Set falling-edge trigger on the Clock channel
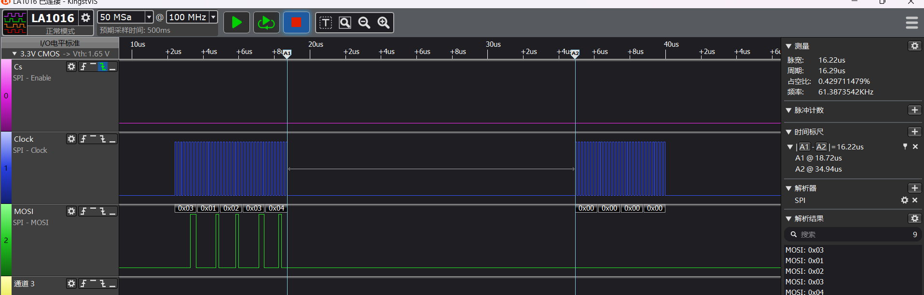Screen dimensions: 924x295 103,139
